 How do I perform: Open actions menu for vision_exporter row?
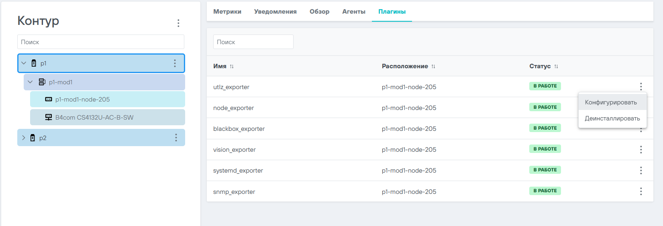[641, 149]
